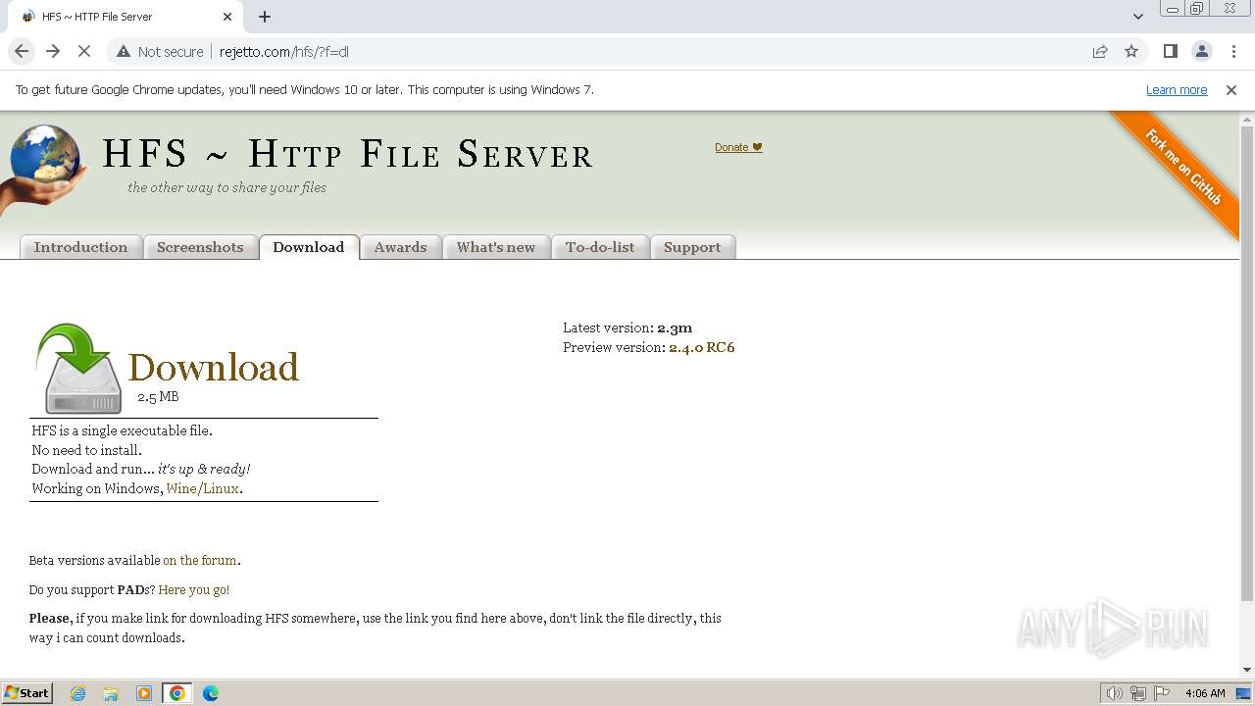
Task: Open Internet Explorer from the taskbar
Action: pyautogui.click(x=78, y=693)
